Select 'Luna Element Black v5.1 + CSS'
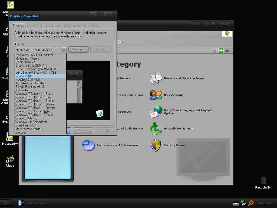Screen dimensions: 277x208 click(41, 73)
